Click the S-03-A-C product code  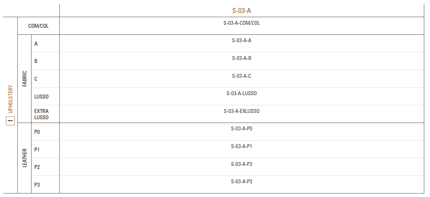[x=241, y=76]
